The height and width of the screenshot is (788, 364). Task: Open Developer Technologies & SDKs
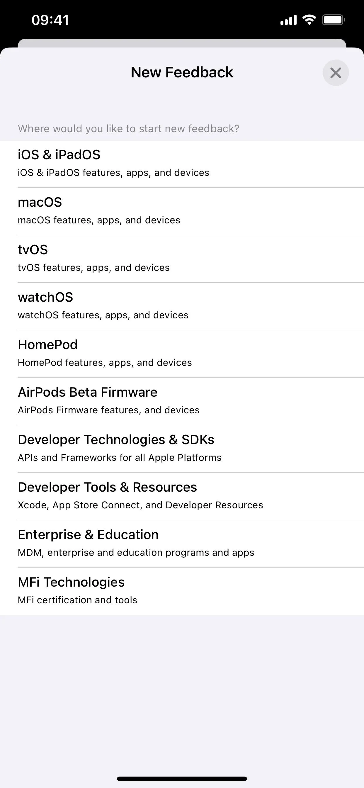(x=182, y=449)
